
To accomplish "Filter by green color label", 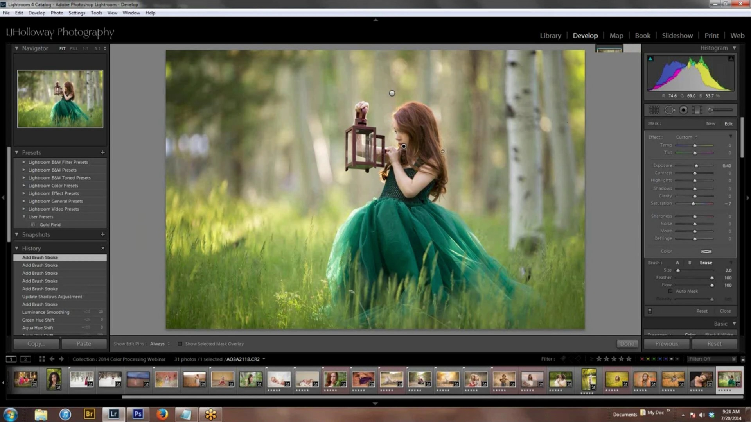I will click(x=654, y=359).
